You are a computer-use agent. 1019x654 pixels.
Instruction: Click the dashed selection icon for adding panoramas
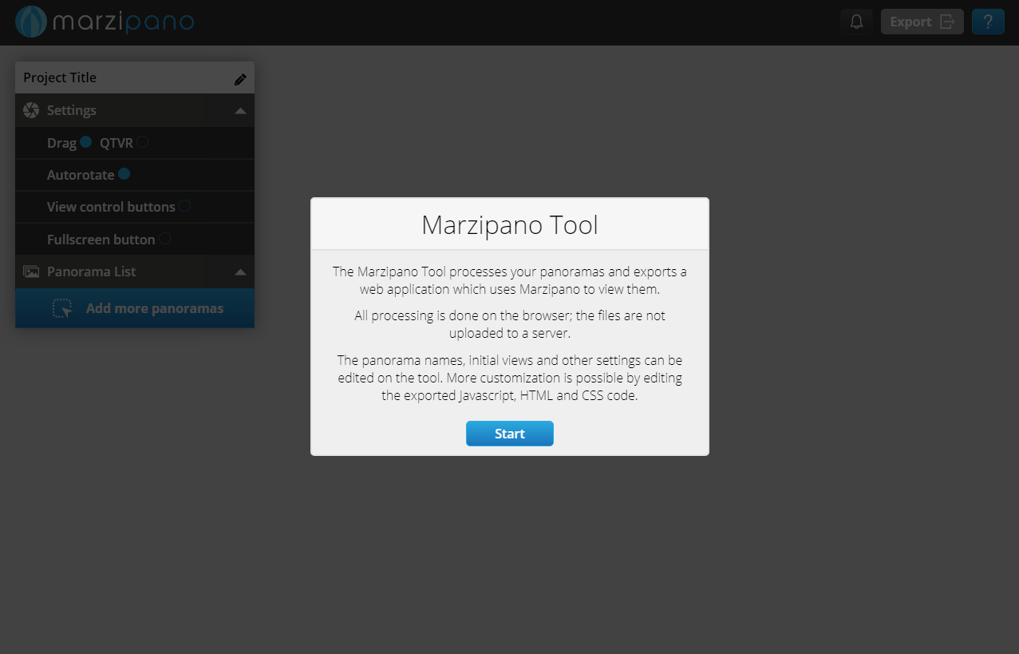(x=62, y=309)
